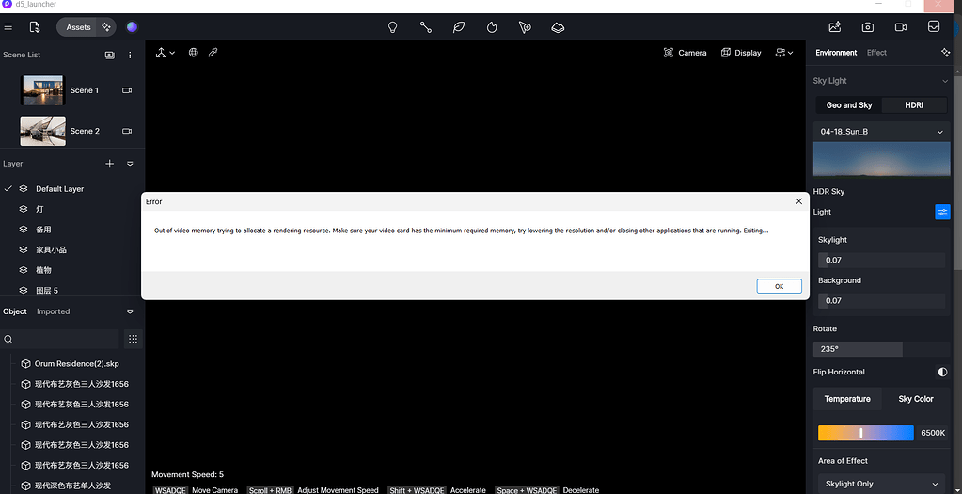Select the eyedropper picker tool
962x494 pixels.
click(213, 53)
